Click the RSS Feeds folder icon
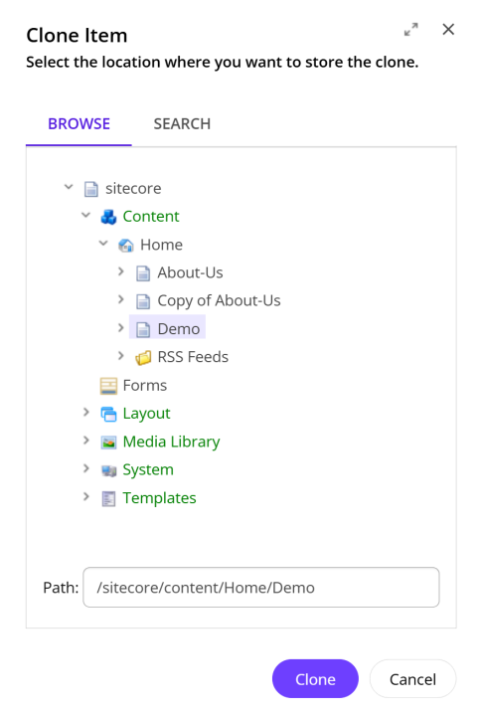The image size is (480, 715). click(143, 358)
